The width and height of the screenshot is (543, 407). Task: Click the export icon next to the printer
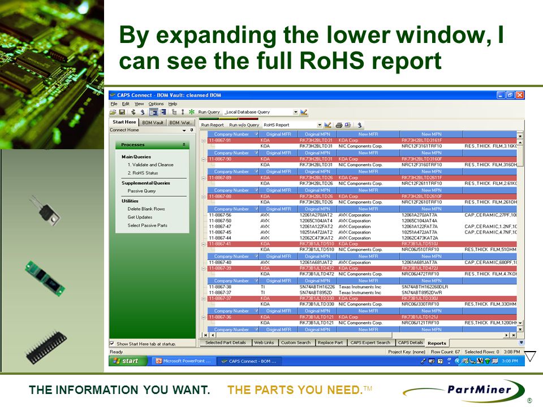(348, 125)
